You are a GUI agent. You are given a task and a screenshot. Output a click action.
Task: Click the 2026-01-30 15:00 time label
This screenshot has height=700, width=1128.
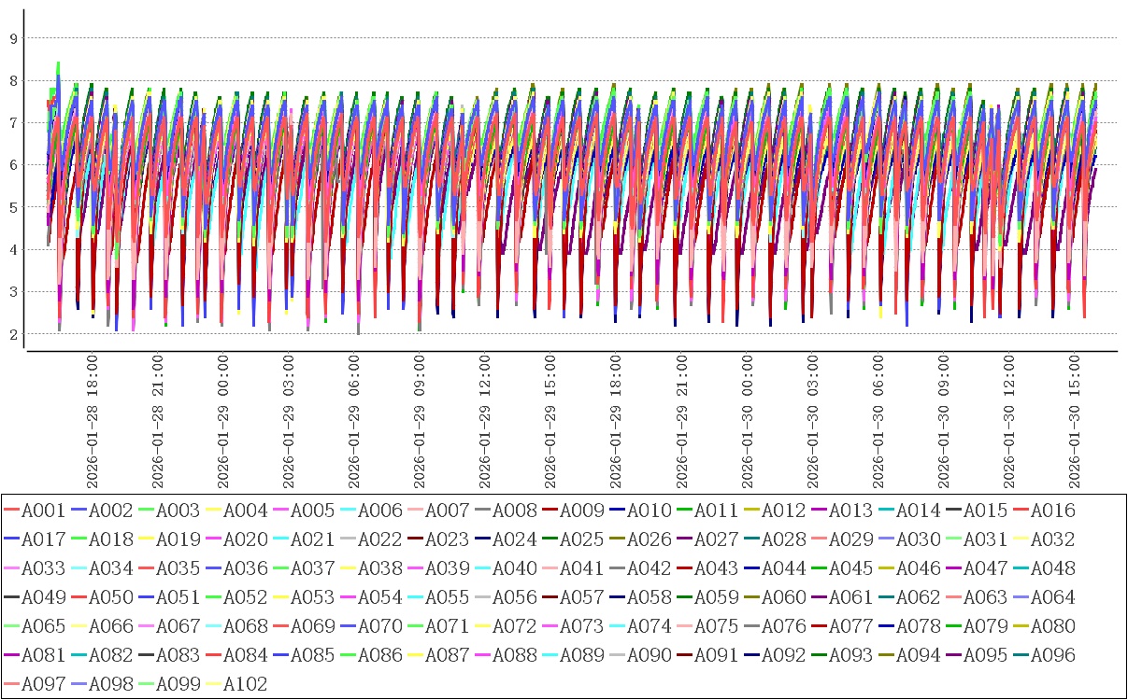click(1074, 420)
